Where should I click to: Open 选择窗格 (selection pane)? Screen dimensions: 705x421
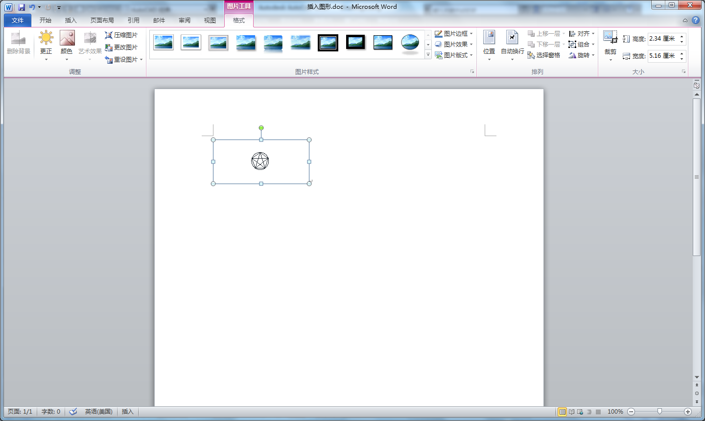544,55
